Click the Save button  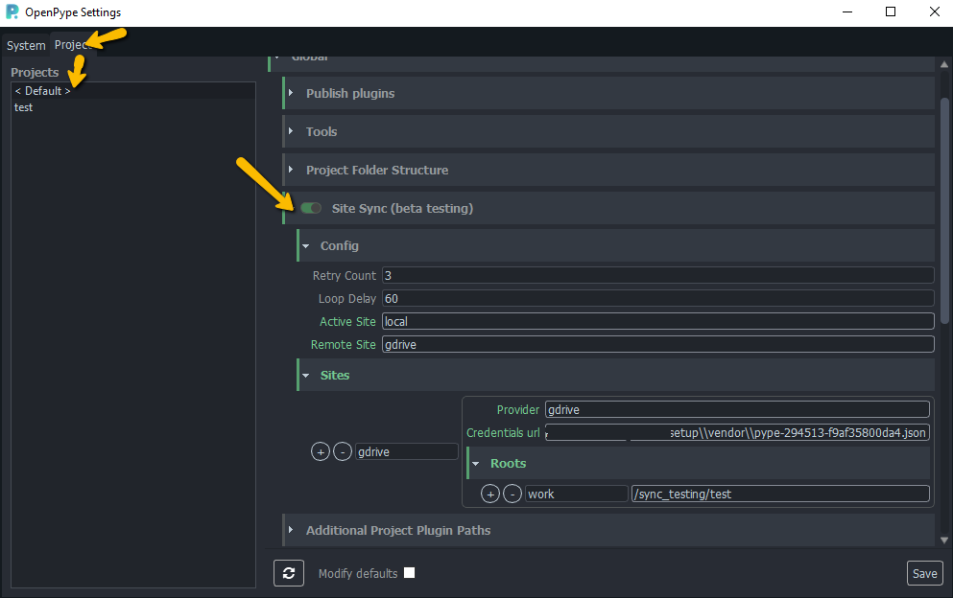coord(923,572)
